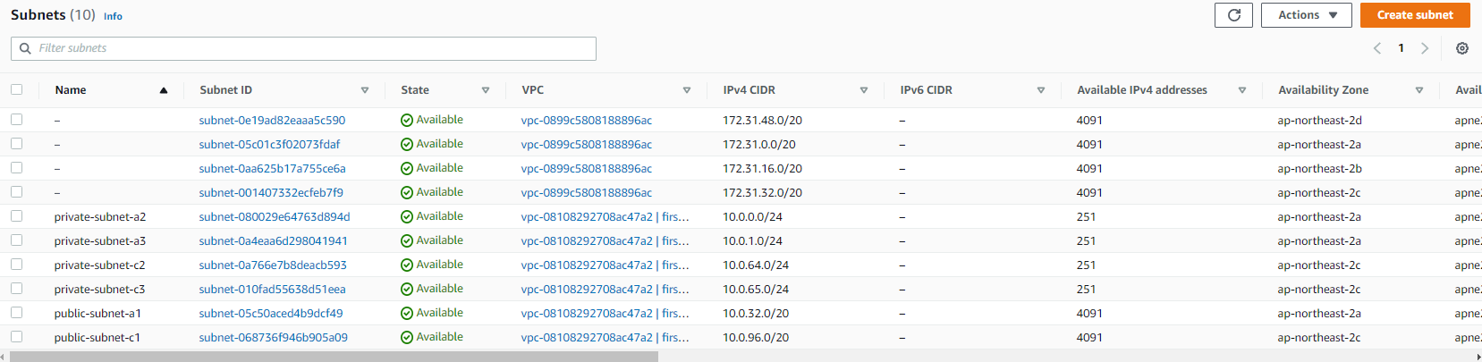Select private-subnet-a2 row checkbox
The width and height of the screenshot is (1482, 362).
pyautogui.click(x=17, y=215)
